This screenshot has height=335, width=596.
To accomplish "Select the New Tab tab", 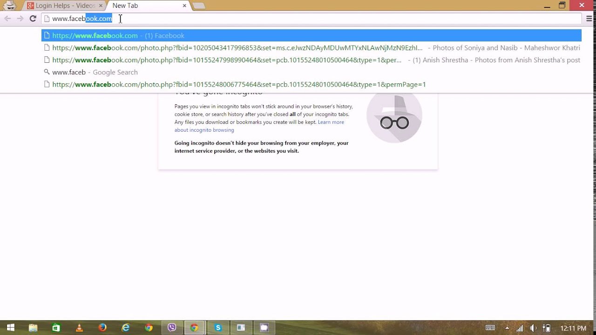I will [146, 6].
